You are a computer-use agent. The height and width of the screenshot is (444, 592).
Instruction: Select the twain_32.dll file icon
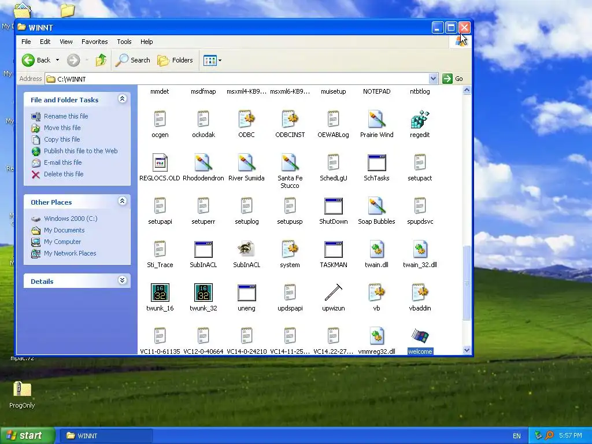coord(420,250)
